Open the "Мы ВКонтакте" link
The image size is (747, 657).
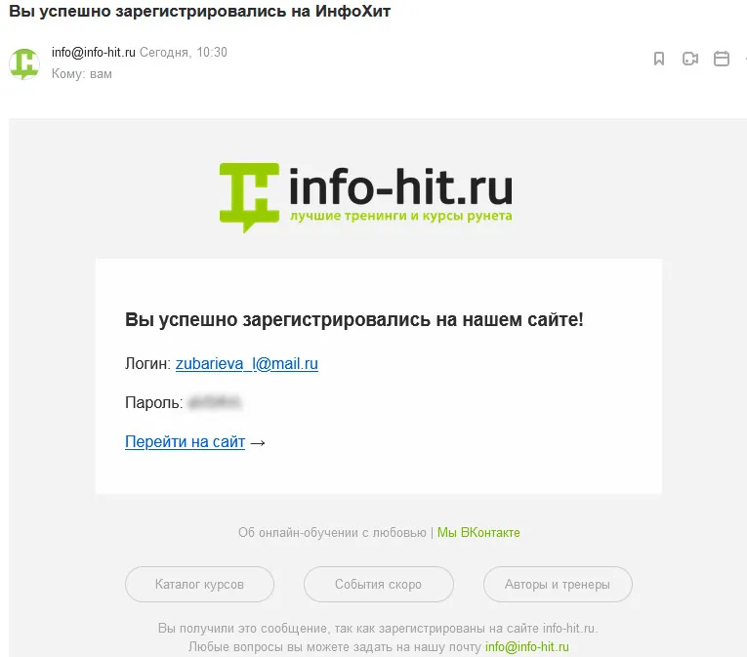tap(478, 532)
